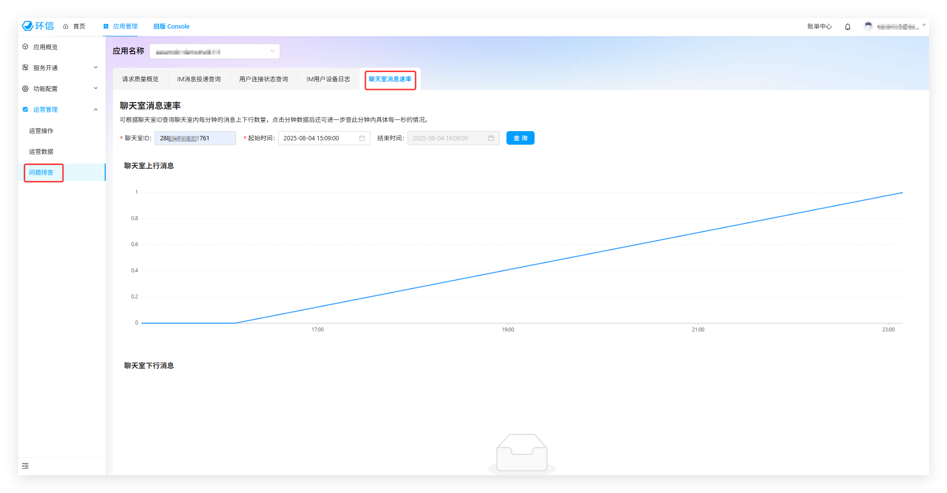
Task: Open 账单中心 in the top bar
Action: coord(819,27)
